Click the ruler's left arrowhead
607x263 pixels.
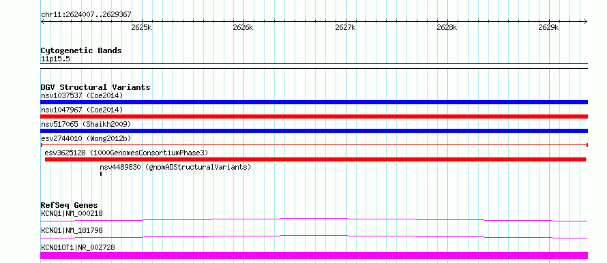click(42, 22)
